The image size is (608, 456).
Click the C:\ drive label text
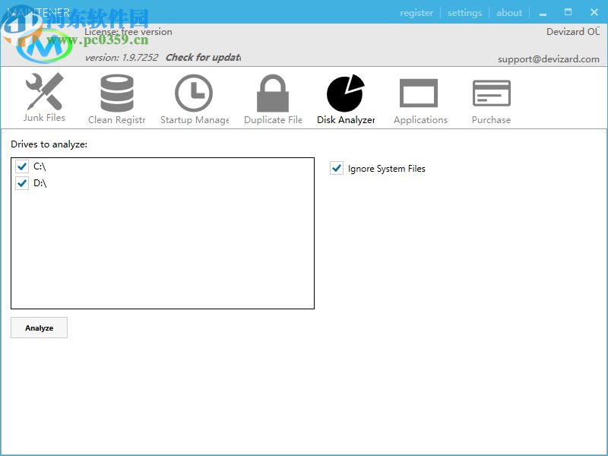[x=40, y=166]
